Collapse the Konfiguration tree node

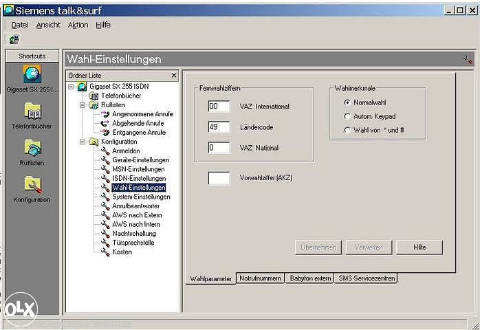pyautogui.click(x=83, y=142)
